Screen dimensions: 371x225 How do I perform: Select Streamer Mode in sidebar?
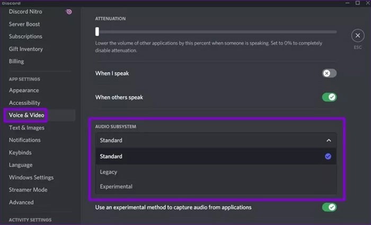click(28, 190)
